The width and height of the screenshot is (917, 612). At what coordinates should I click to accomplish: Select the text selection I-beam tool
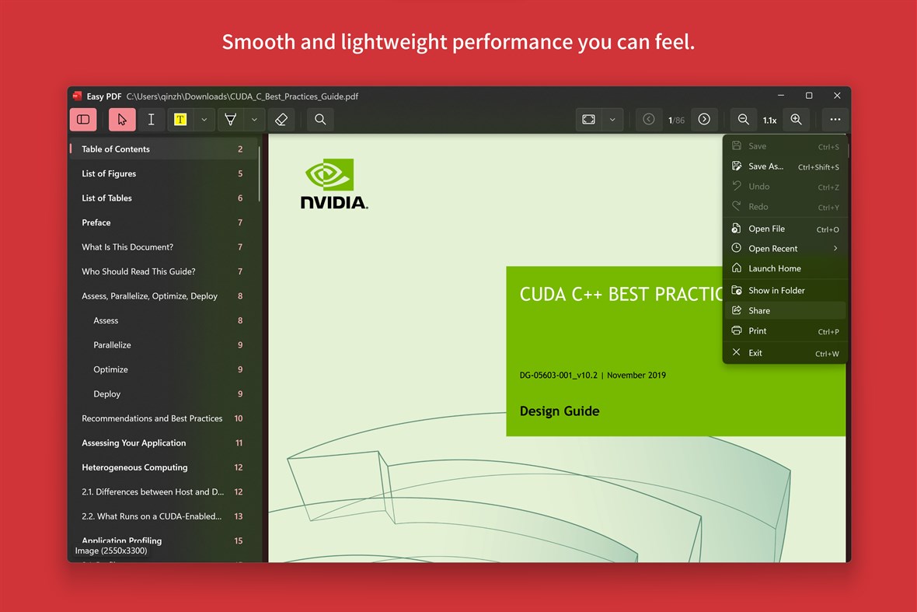[x=151, y=119]
